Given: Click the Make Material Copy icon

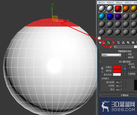Looking at the screenshot, I should (118, 43).
